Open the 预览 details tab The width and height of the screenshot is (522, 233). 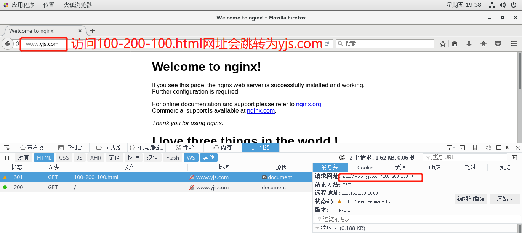point(505,168)
